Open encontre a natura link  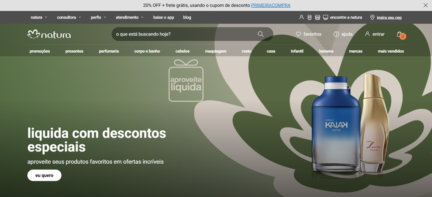pyautogui.click(x=346, y=17)
